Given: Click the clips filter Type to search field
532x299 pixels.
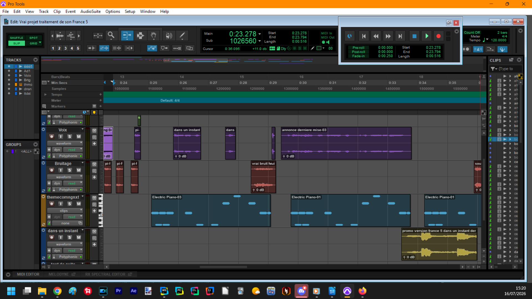Looking at the screenshot, I should 509,69.
